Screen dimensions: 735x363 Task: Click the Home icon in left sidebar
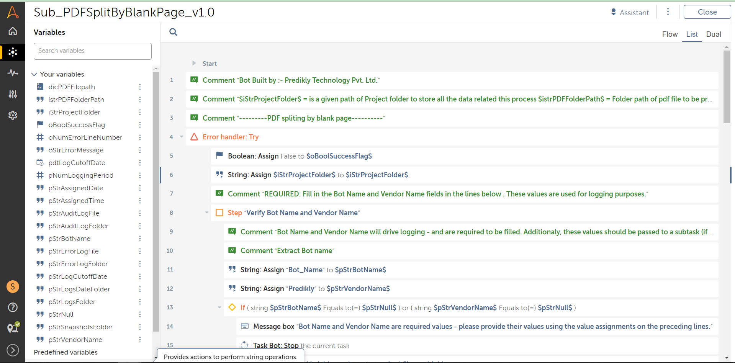click(x=13, y=31)
